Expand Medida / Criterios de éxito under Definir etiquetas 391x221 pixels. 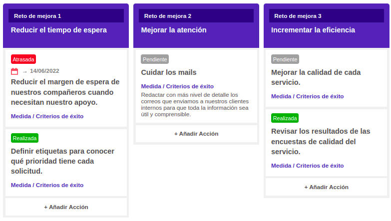click(47, 185)
